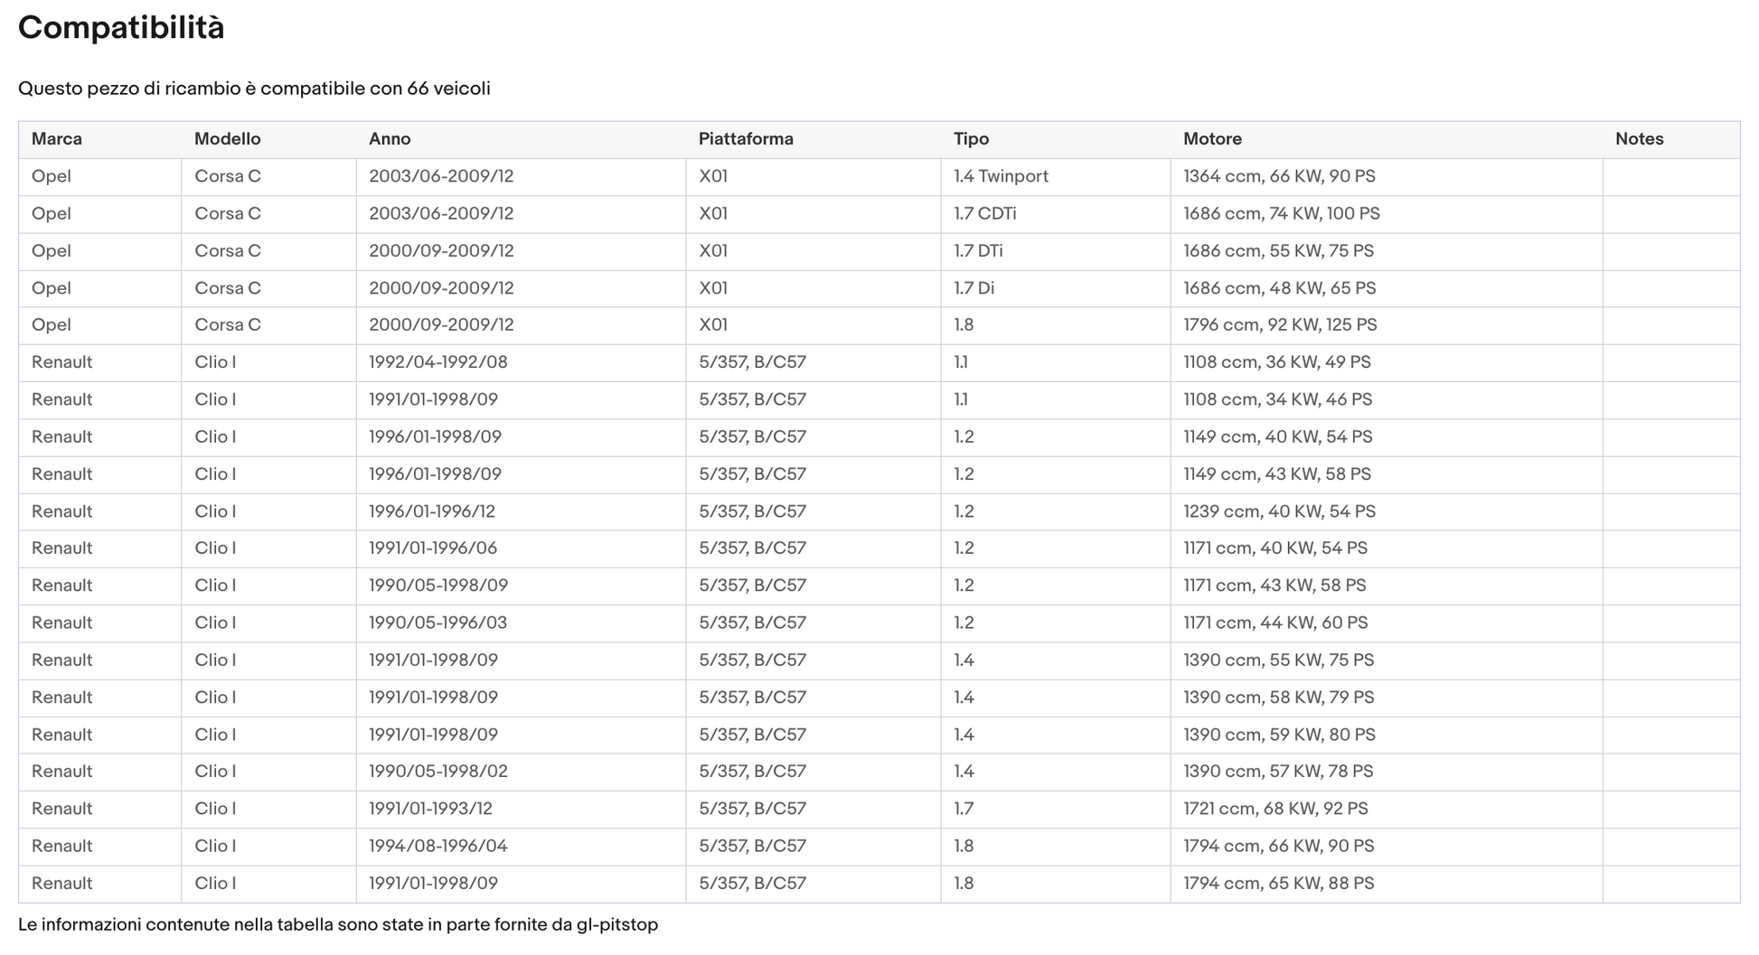The width and height of the screenshot is (1759, 955).
Task: Click the 1364 ccm, 66 KW, 90 PS cell
Action: (1386, 177)
